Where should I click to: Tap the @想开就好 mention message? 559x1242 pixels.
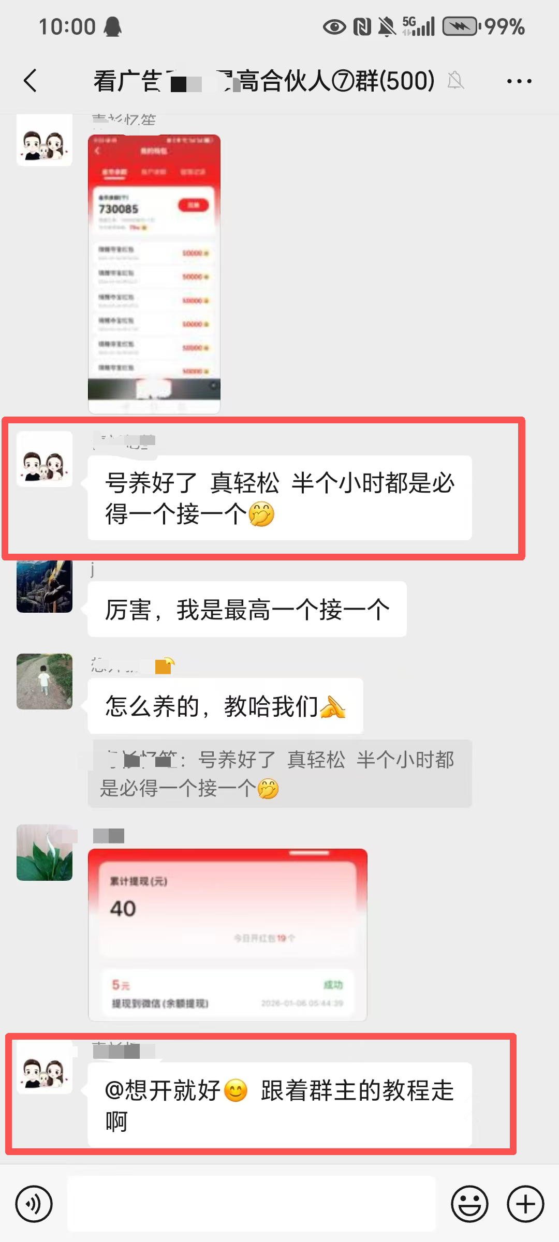[280, 1105]
